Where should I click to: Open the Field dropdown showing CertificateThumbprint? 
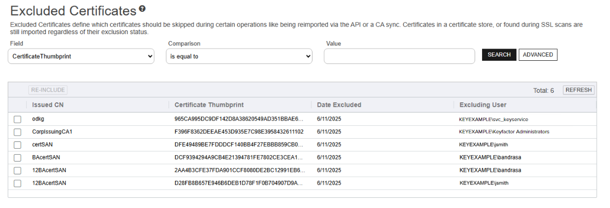click(x=81, y=57)
